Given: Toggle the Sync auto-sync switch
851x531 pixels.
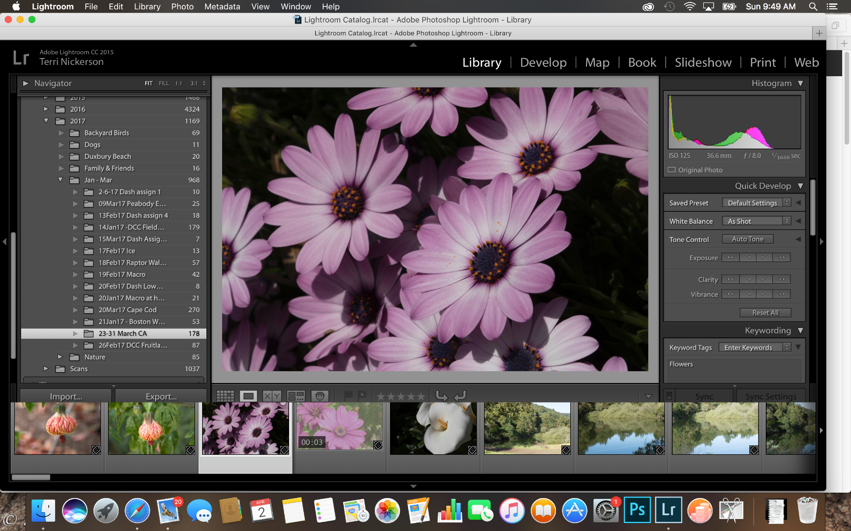Looking at the screenshot, I should (x=669, y=396).
